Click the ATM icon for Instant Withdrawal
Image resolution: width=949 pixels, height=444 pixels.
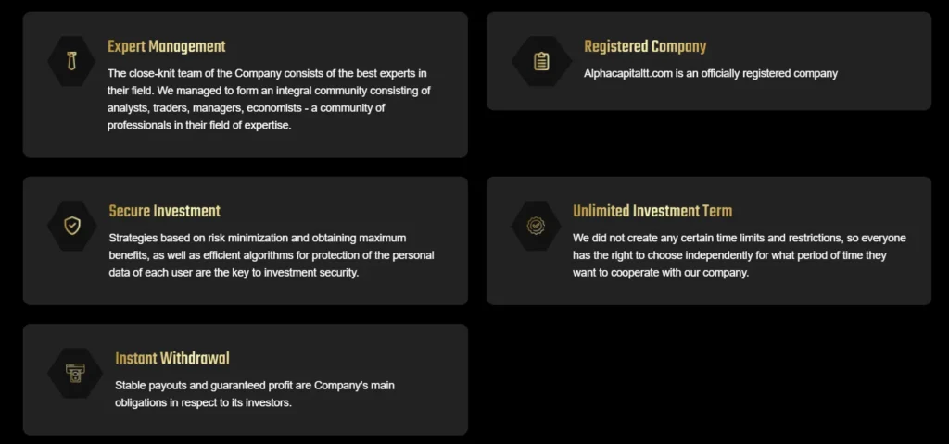(71, 373)
